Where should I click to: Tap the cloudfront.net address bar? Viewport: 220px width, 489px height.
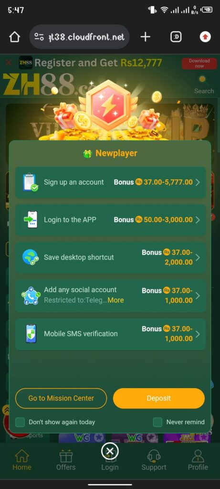[80, 37]
